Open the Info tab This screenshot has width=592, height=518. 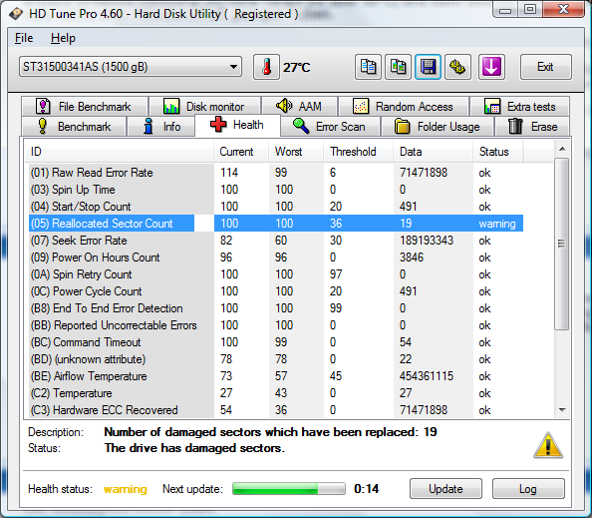(161, 127)
